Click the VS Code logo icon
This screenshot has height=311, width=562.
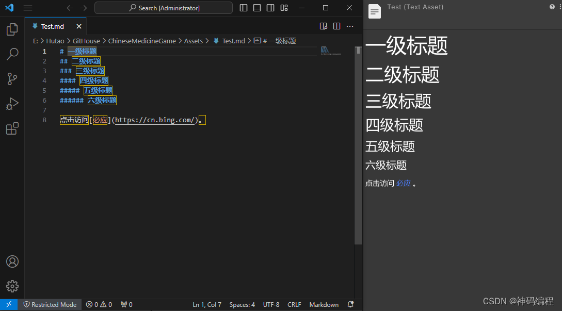(x=10, y=8)
